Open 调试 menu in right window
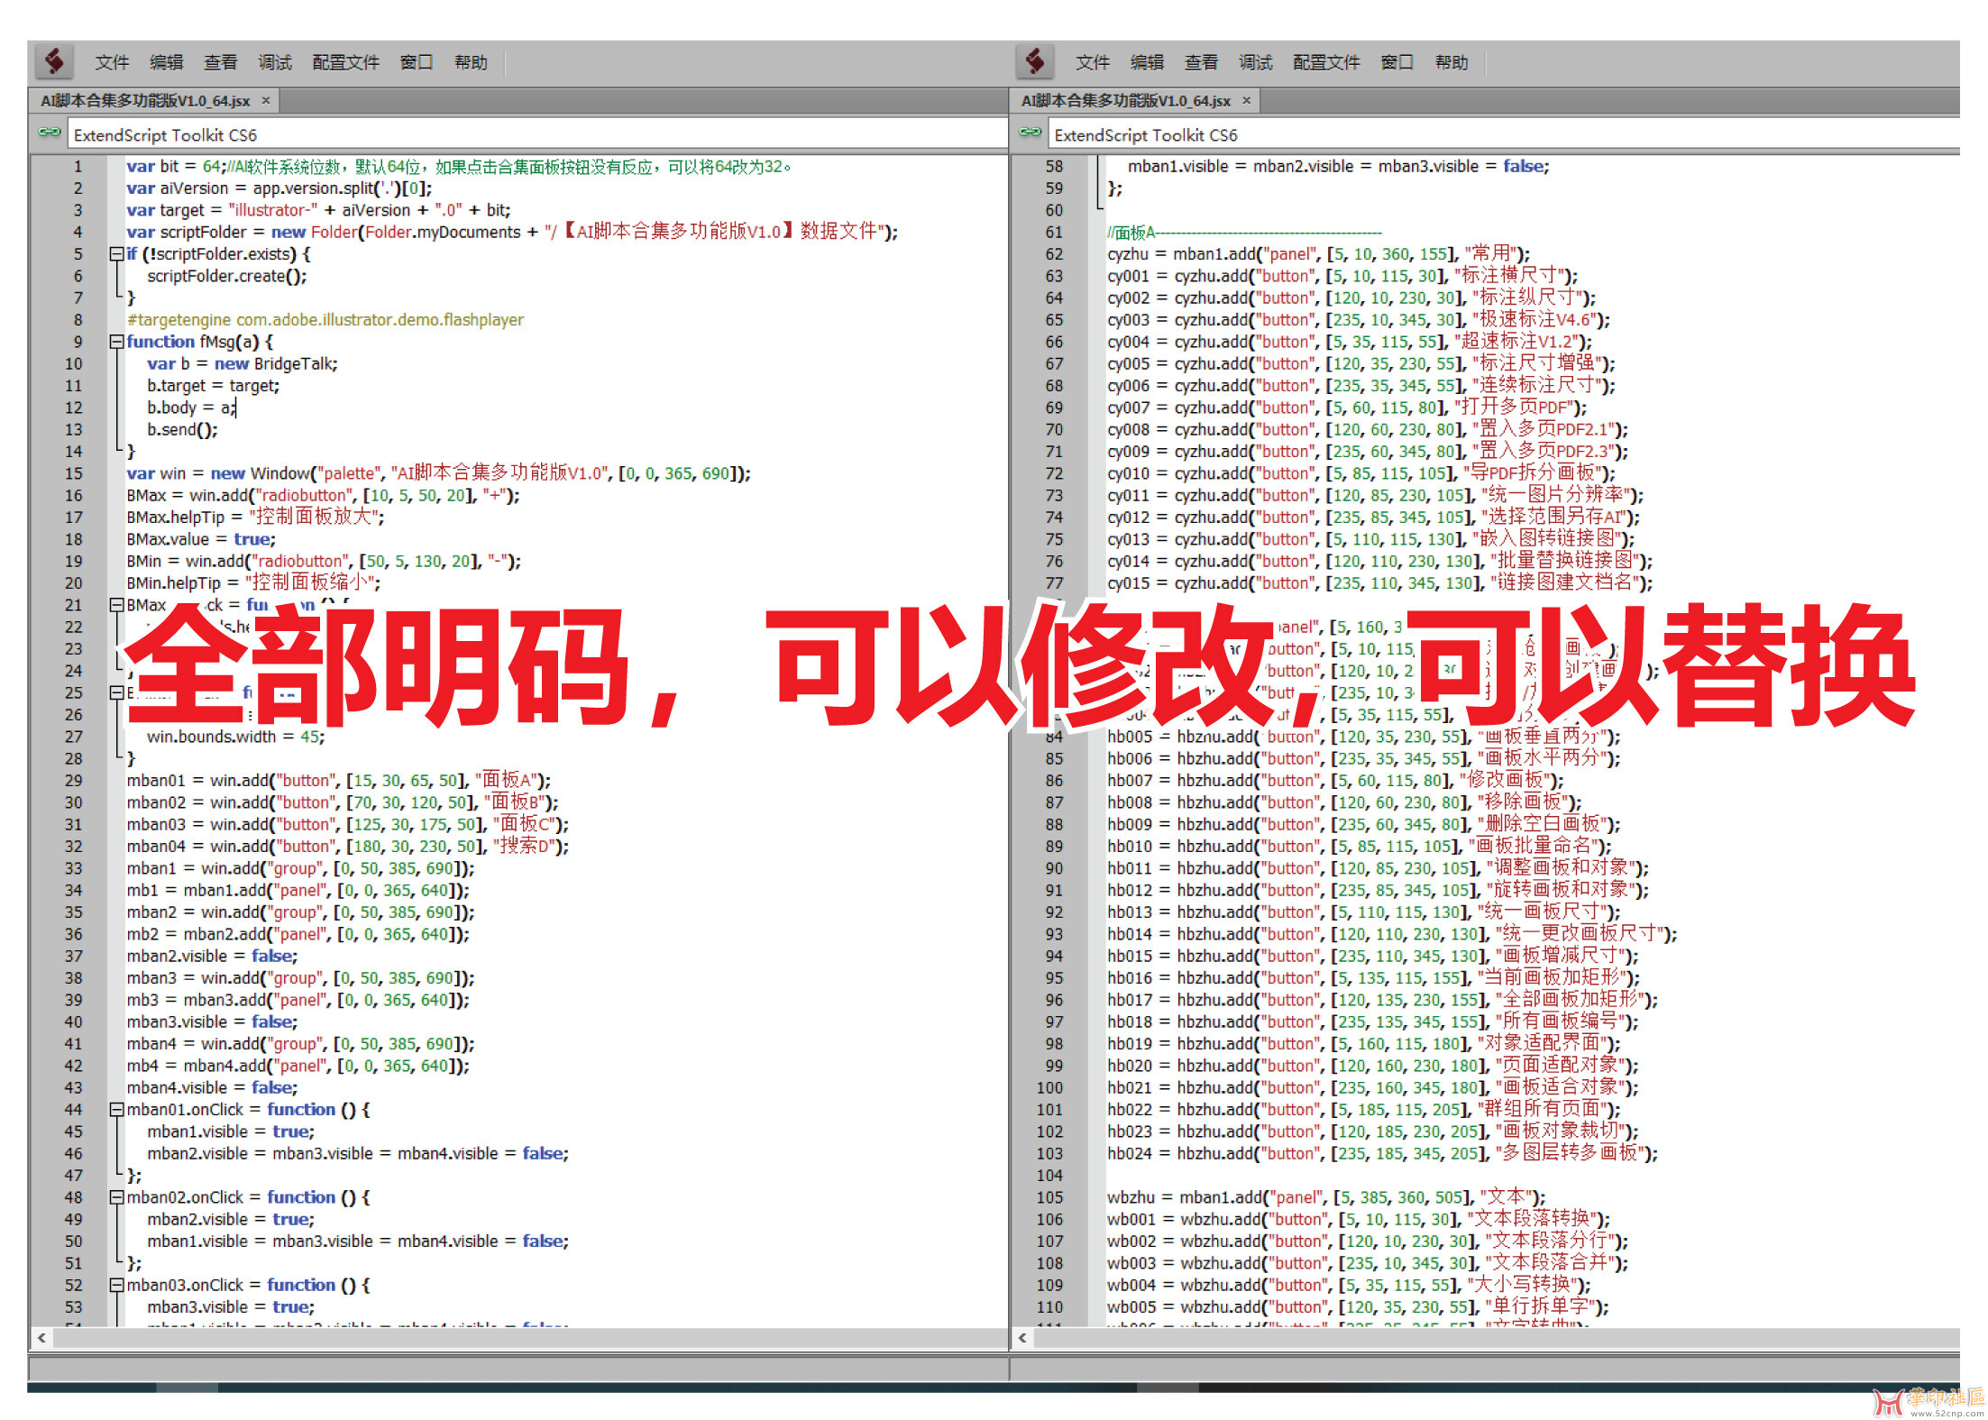1988x1420 pixels. point(1256,62)
